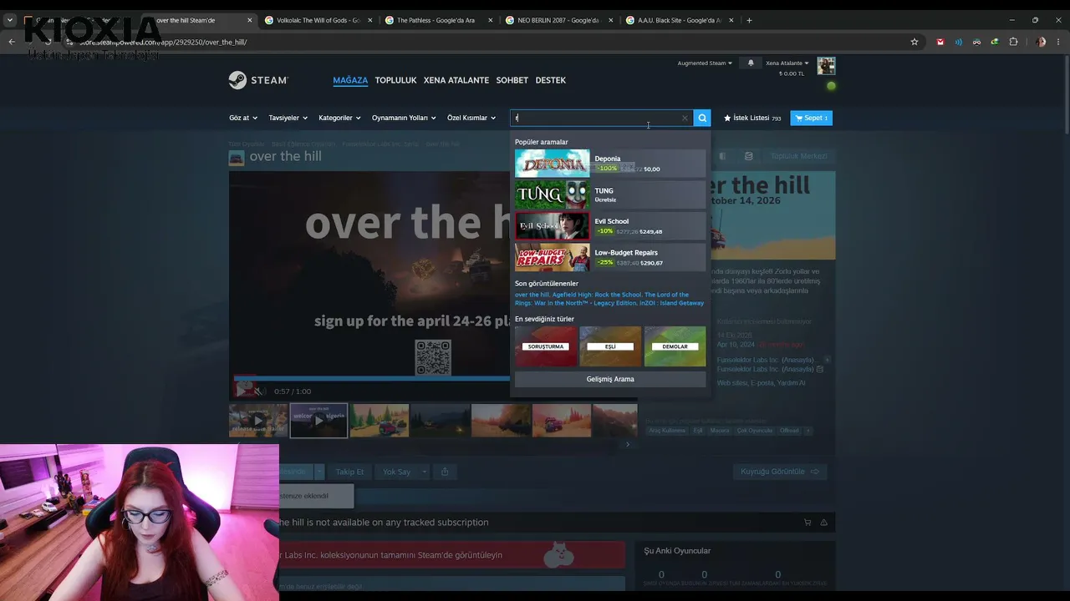Screen dimensions: 1070x601
Task: Select the Evil School search result
Action: point(610,225)
